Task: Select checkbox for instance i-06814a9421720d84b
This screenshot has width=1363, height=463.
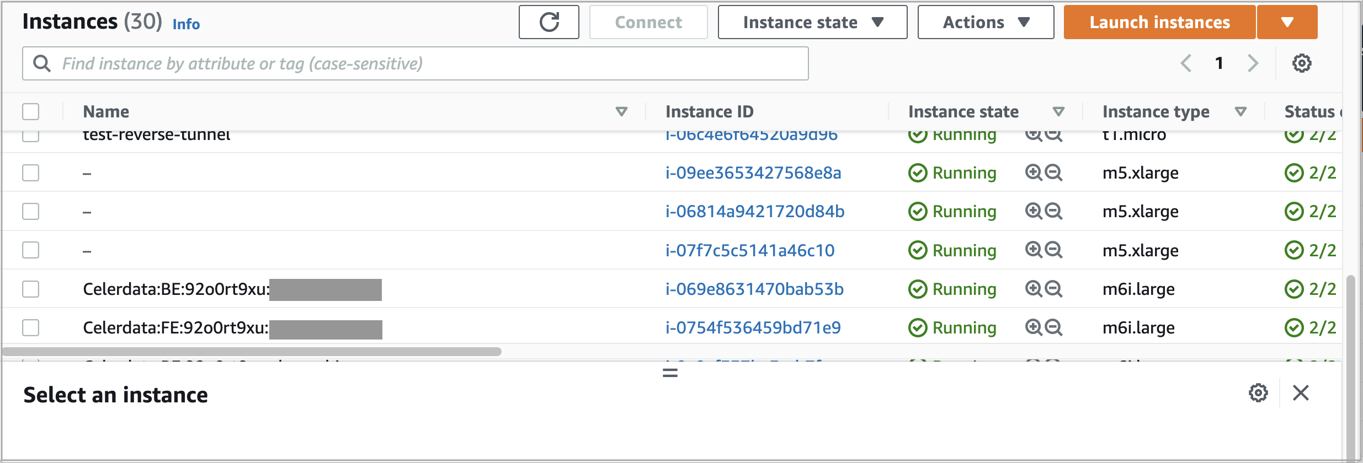Action: [x=31, y=211]
